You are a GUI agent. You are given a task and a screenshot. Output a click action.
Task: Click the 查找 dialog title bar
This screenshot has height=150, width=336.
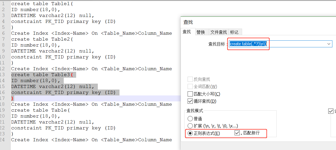coord(258,22)
